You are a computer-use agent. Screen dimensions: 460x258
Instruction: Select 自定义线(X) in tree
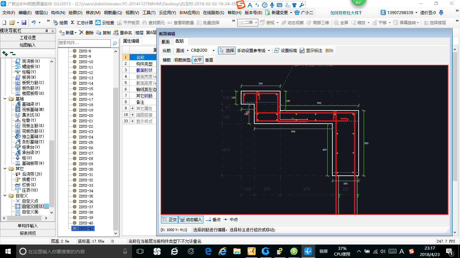point(33,206)
